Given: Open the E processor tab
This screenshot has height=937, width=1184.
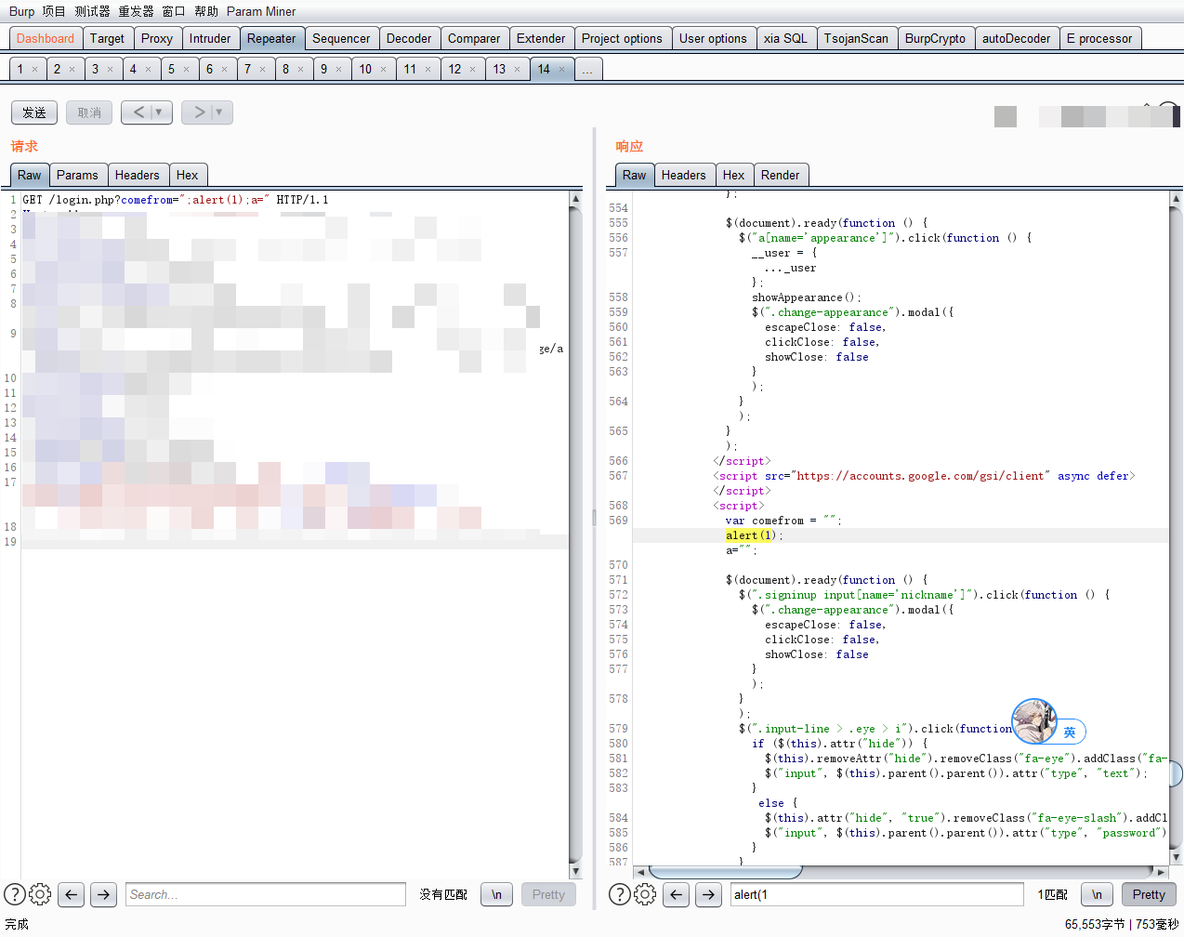Looking at the screenshot, I should pos(1099,38).
